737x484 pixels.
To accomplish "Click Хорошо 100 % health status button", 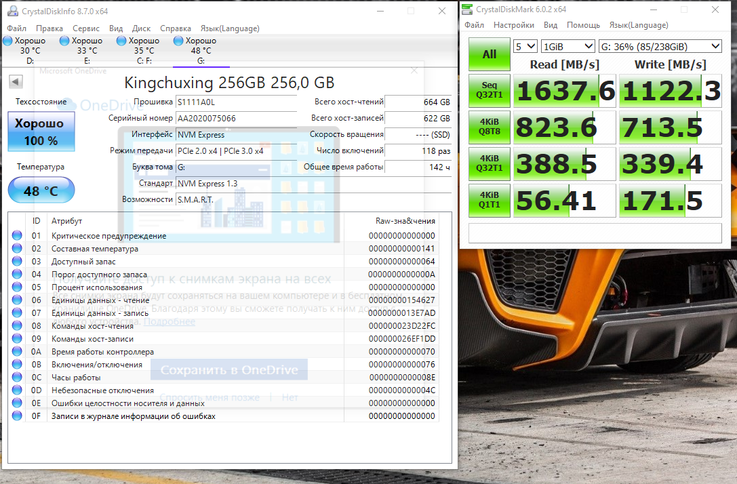I will point(41,132).
